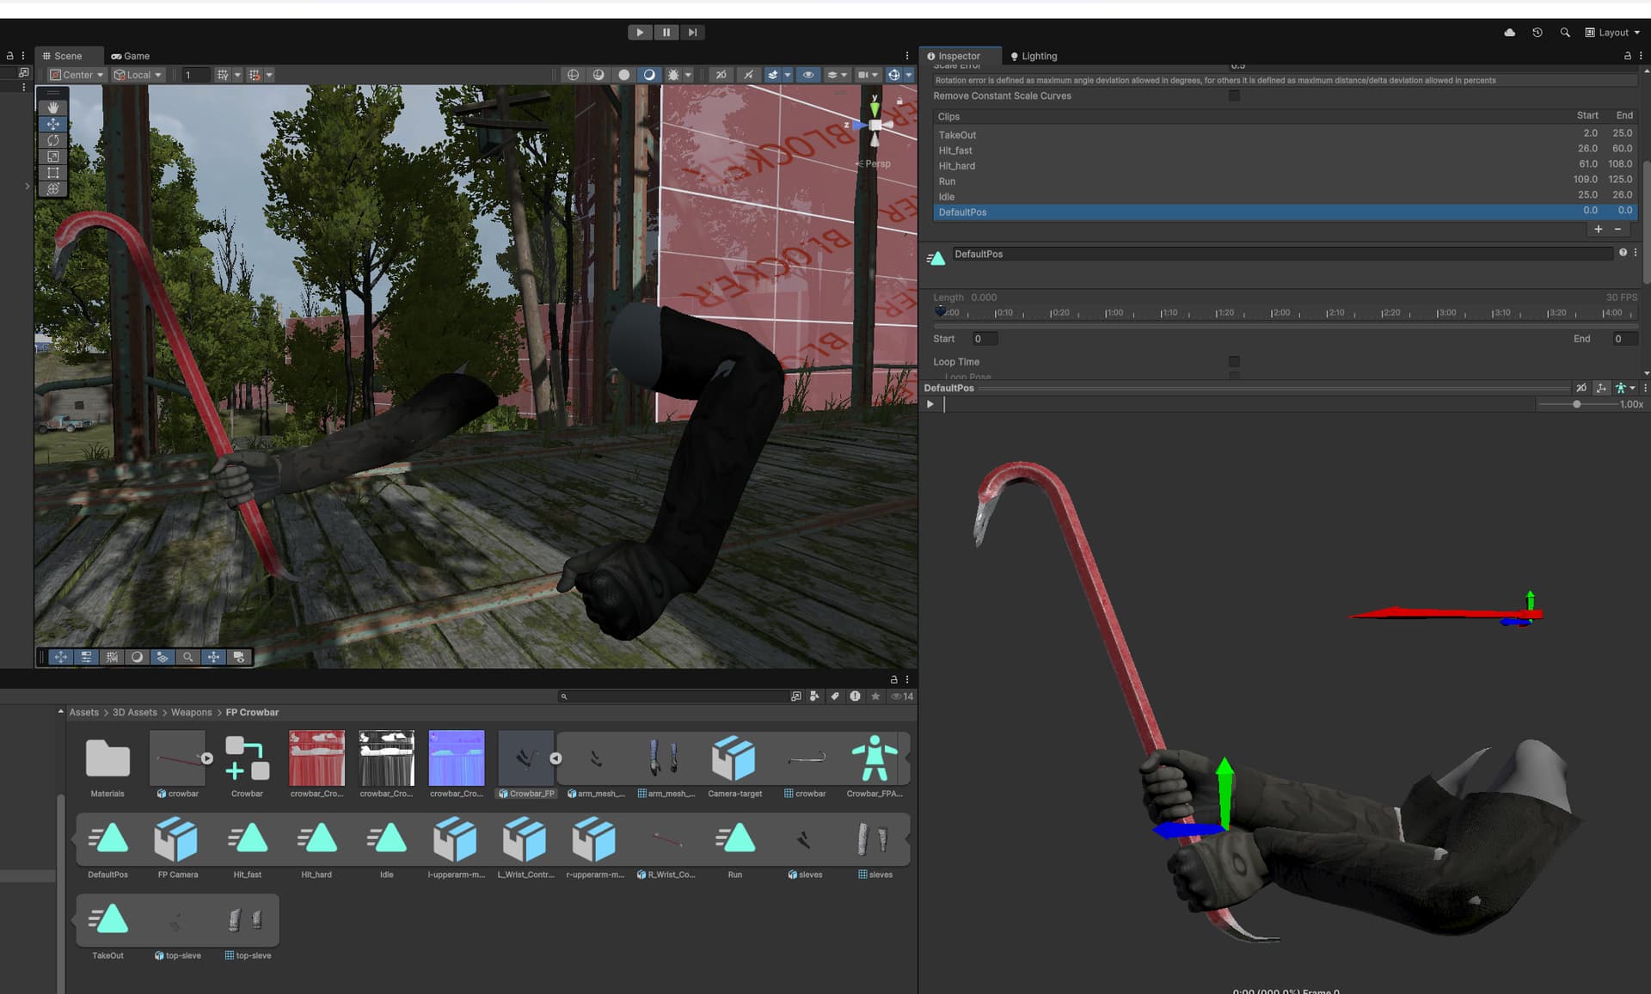Viewport: 1651px width, 994px height.
Task: Select the Move tool in the Scene toolbar
Action: pos(52,124)
